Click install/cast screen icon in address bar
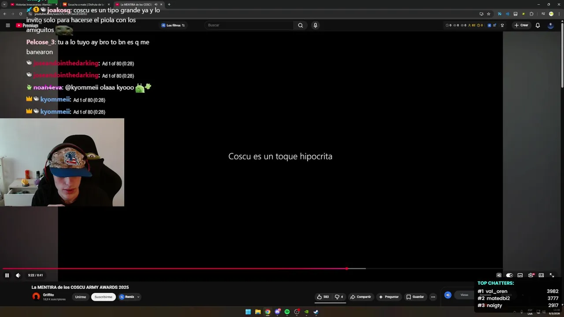 pos(481,14)
